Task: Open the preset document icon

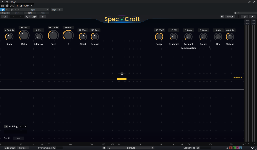Action: click(x=12, y=10)
